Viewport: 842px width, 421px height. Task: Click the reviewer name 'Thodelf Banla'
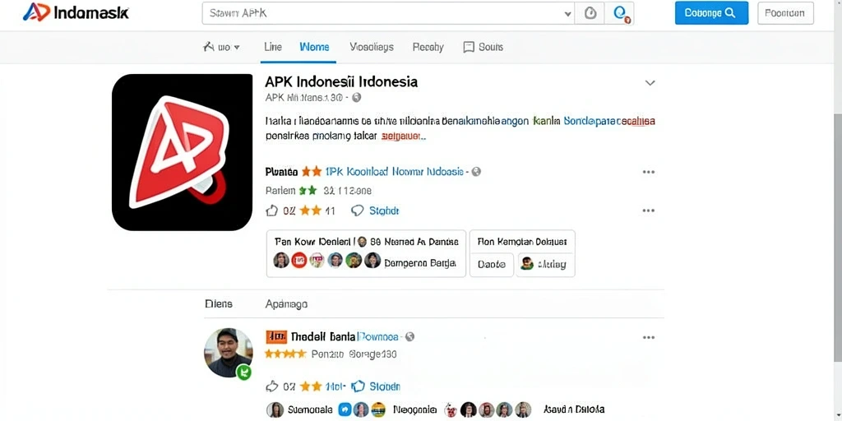pos(322,336)
